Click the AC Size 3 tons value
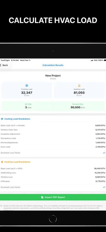 (x=28, y=107)
